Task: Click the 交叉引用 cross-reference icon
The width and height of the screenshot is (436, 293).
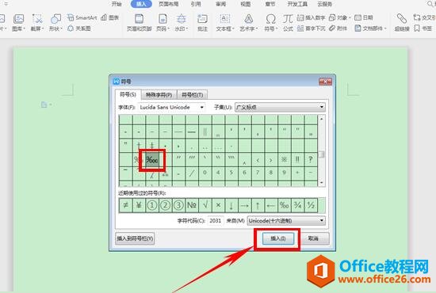Action: pos(417,17)
